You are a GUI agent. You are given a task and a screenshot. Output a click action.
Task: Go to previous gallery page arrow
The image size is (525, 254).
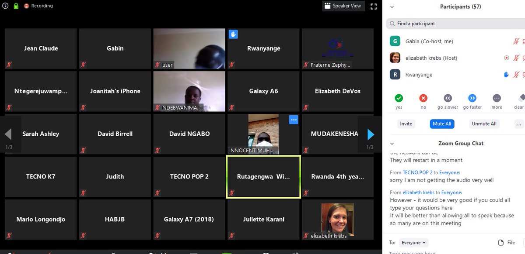(8, 134)
